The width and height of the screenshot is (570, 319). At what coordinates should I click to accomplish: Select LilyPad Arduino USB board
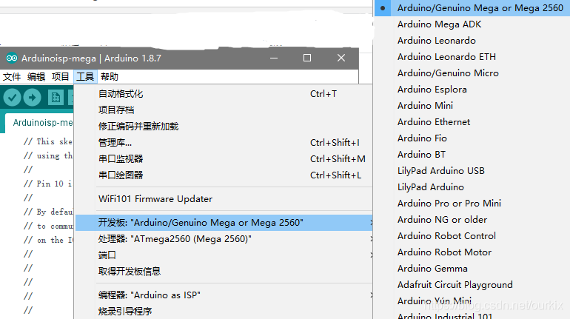(472, 171)
